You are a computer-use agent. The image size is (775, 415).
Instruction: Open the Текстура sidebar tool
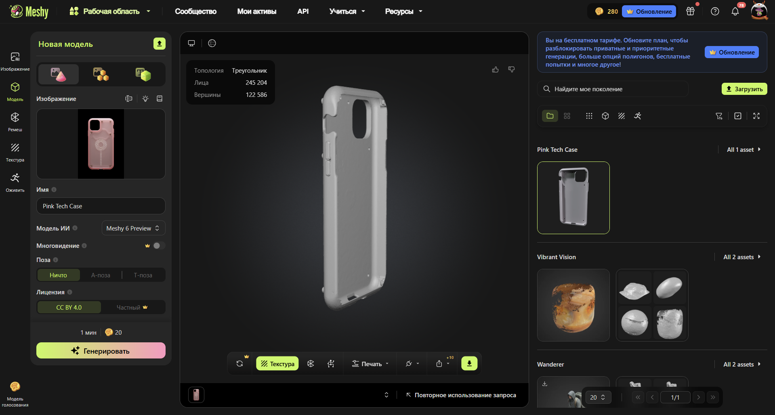click(15, 152)
